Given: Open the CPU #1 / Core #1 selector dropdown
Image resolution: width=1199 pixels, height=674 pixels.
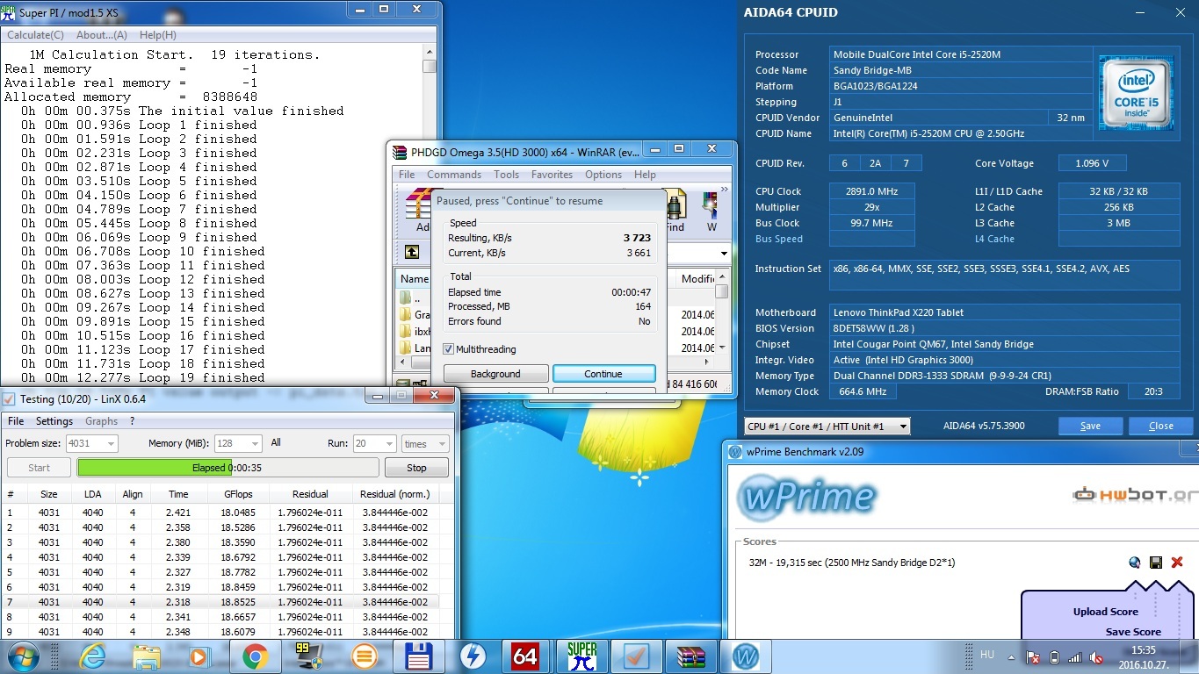Looking at the screenshot, I should pyautogui.click(x=827, y=427).
